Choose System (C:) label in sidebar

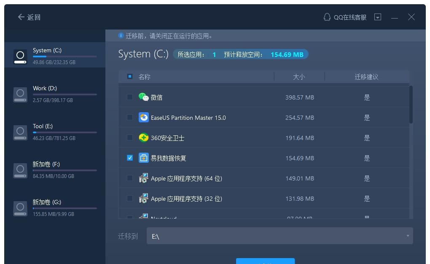(x=47, y=51)
